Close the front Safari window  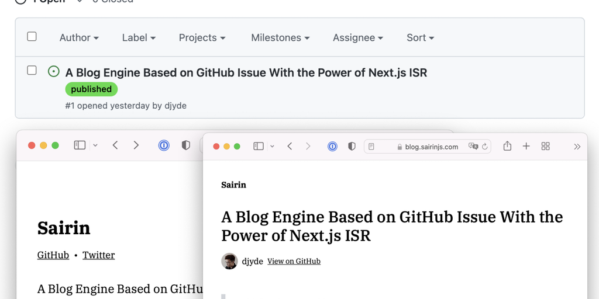click(x=216, y=147)
